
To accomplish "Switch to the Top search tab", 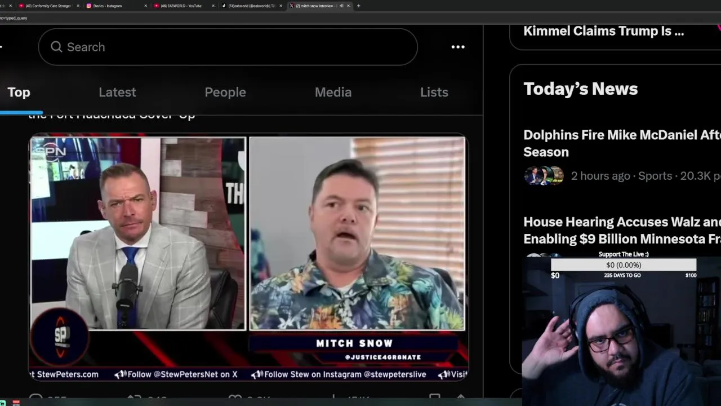I will [x=19, y=92].
